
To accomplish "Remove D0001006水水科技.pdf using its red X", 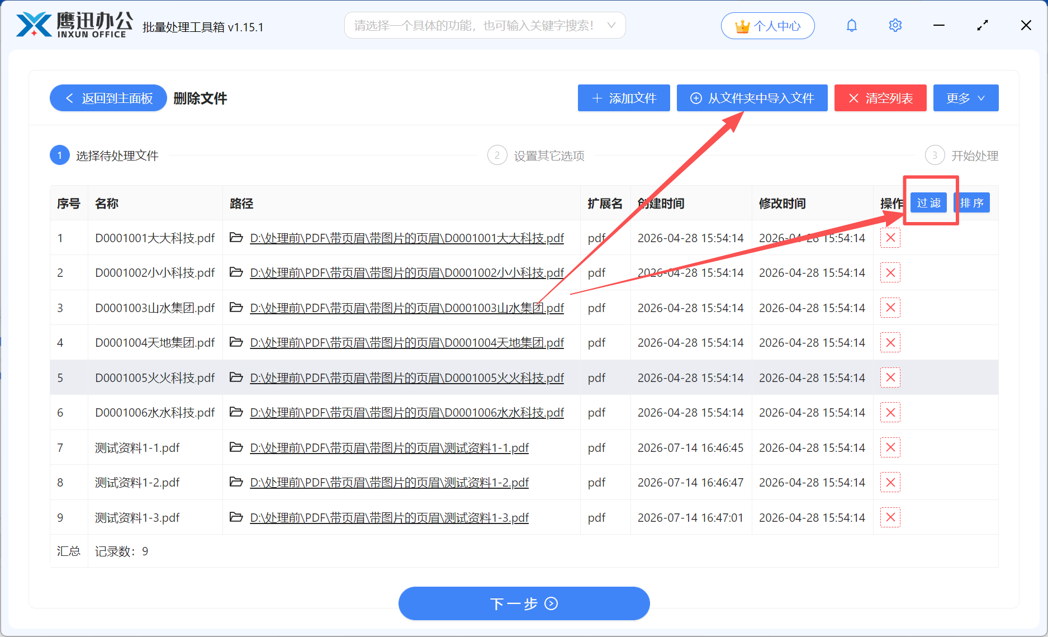I will (x=890, y=412).
